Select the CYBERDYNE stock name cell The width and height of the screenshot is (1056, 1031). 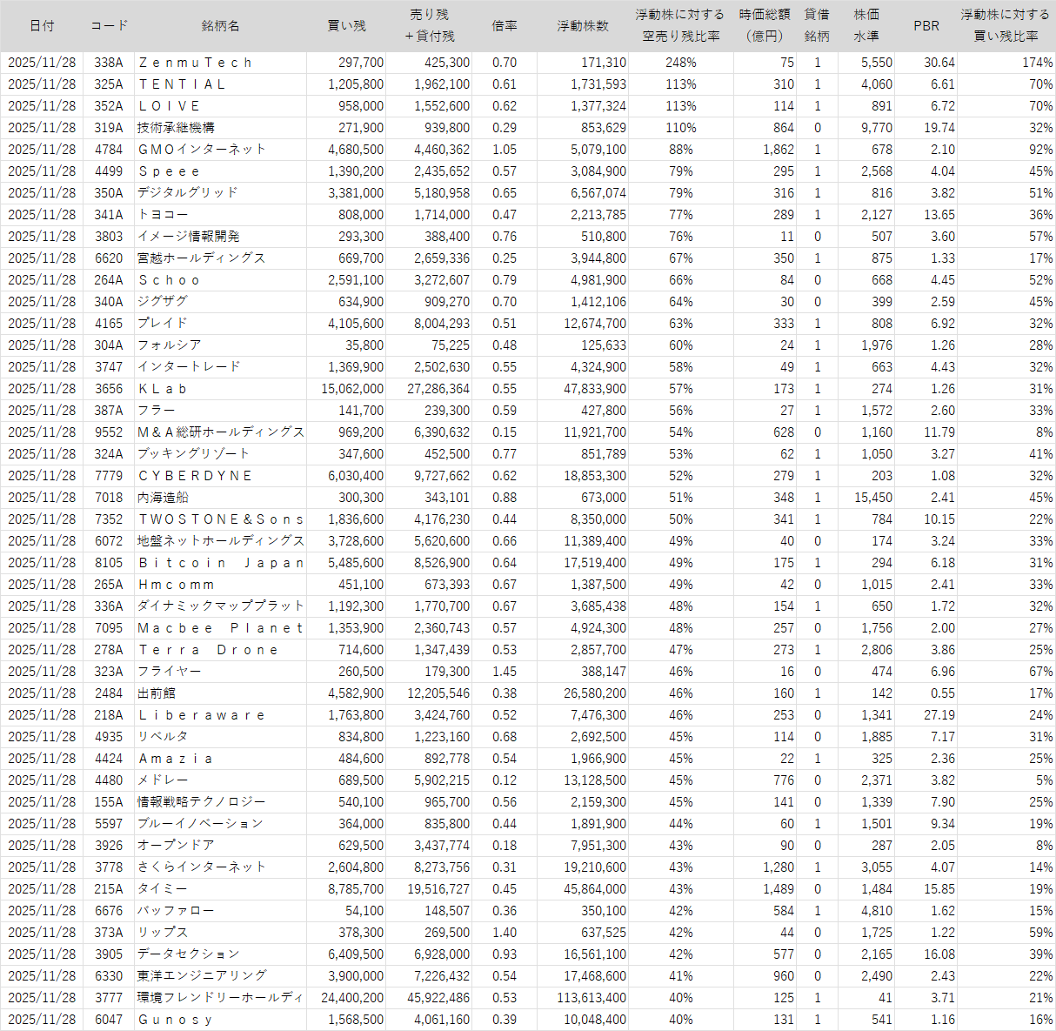(196, 476)
